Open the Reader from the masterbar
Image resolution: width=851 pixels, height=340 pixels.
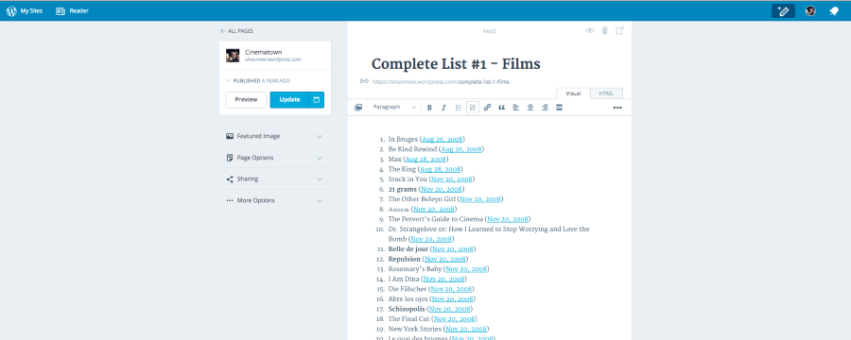[x=72, y=10]
